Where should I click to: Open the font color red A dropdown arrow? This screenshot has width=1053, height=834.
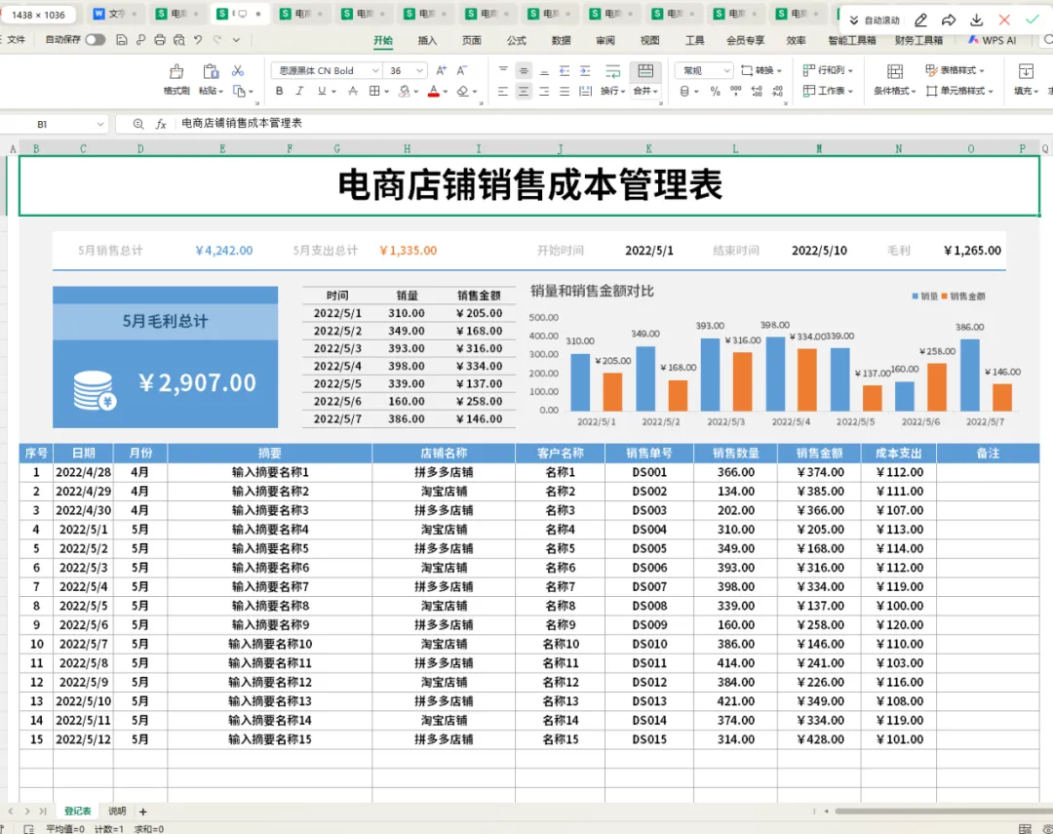point(446,92)
